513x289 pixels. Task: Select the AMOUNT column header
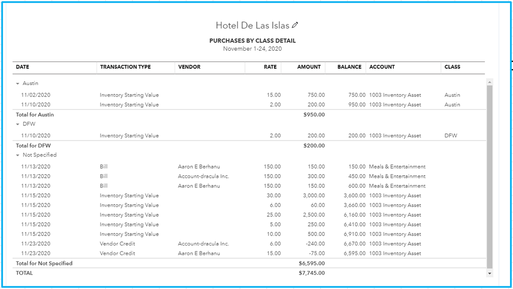point(309,67)
